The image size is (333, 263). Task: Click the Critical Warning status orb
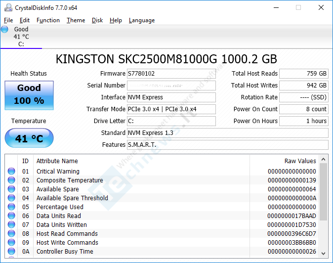pyautogui.click(x=11, y=171)
